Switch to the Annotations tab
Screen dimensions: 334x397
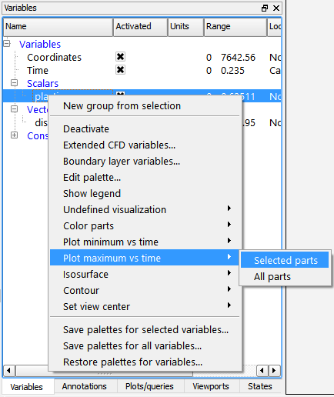pyautogui.click(x=85, y=386)
